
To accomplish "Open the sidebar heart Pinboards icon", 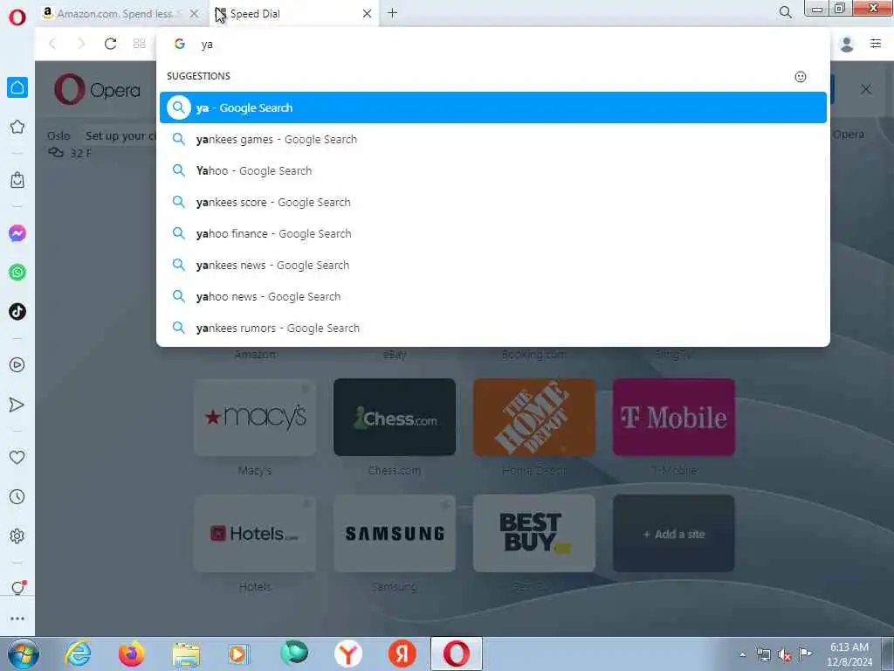I will (x=17, y=457).
